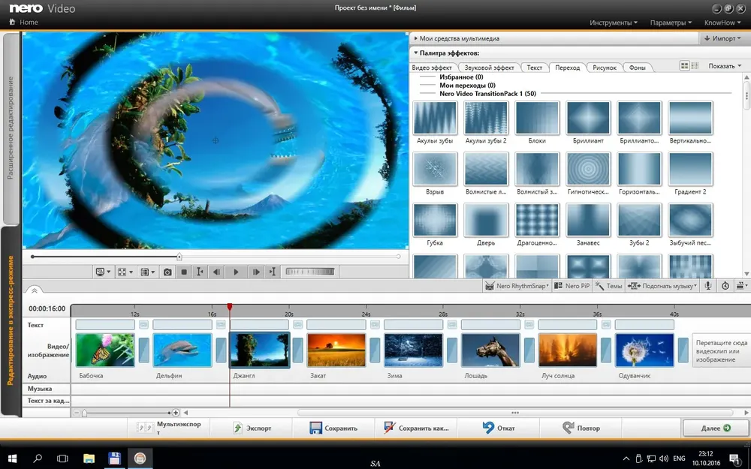The image size is (751, 469).
Task: Click the microphone narration icon
Action: (x=707, y=286)
